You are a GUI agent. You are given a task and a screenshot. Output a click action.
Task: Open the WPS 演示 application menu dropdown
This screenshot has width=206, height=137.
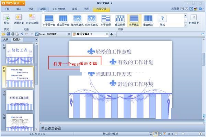(23, 3)
